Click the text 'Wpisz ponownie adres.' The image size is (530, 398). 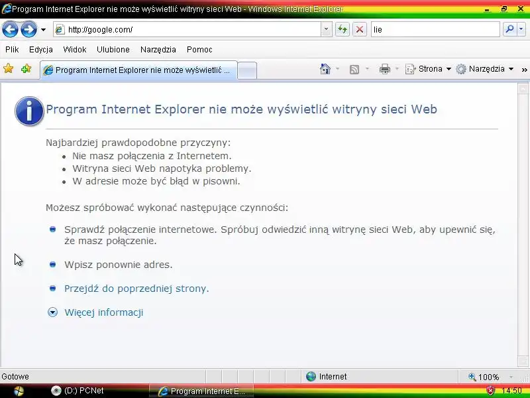pyautogui.click(x=119, y=264)
